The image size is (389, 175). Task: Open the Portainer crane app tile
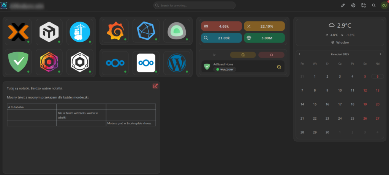[x=80, y=32]
